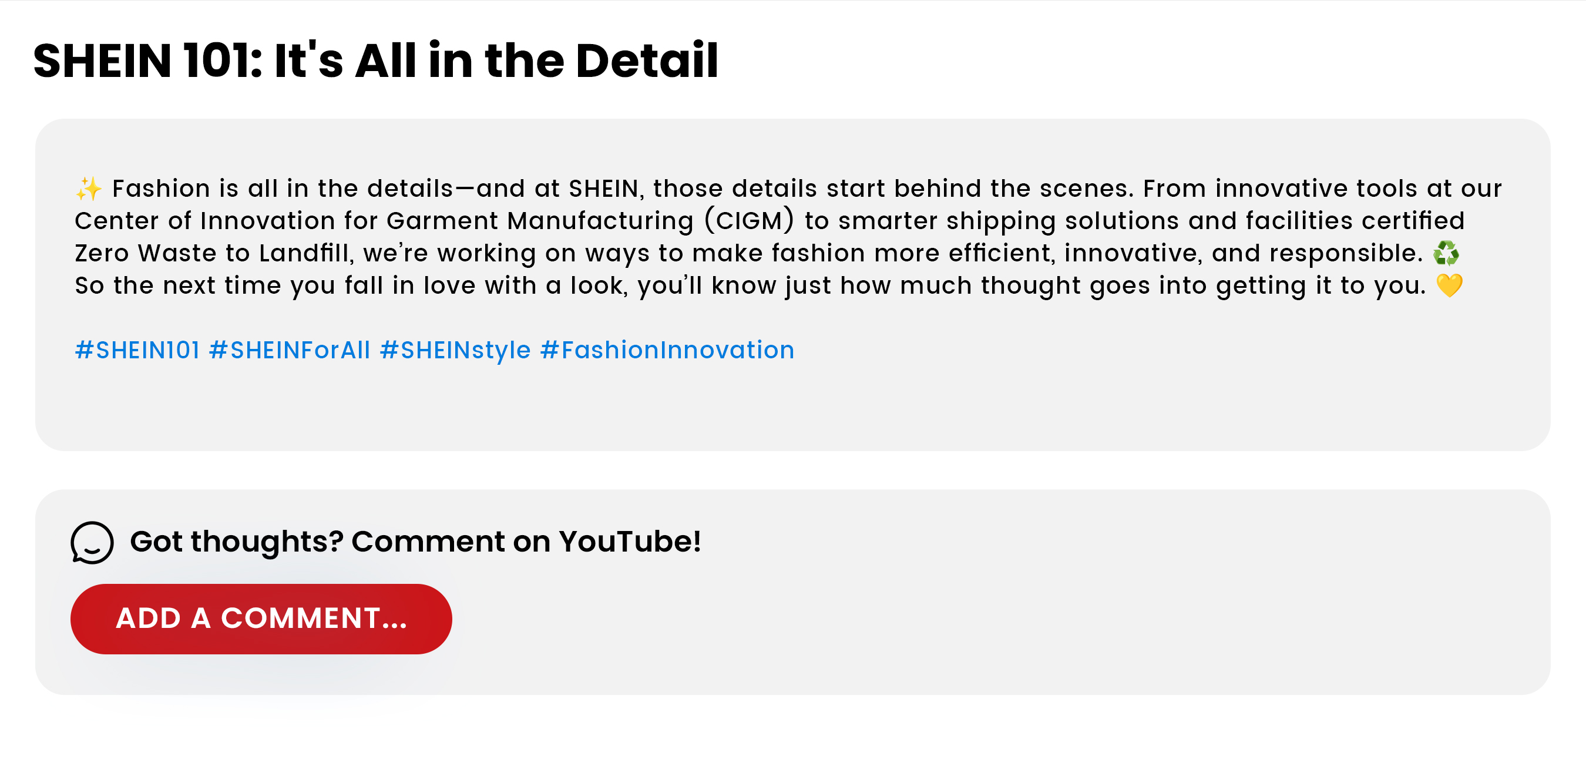Click the green recycling symbol emoji
The image size is (1586, 783).
[x=1446, y=254]
